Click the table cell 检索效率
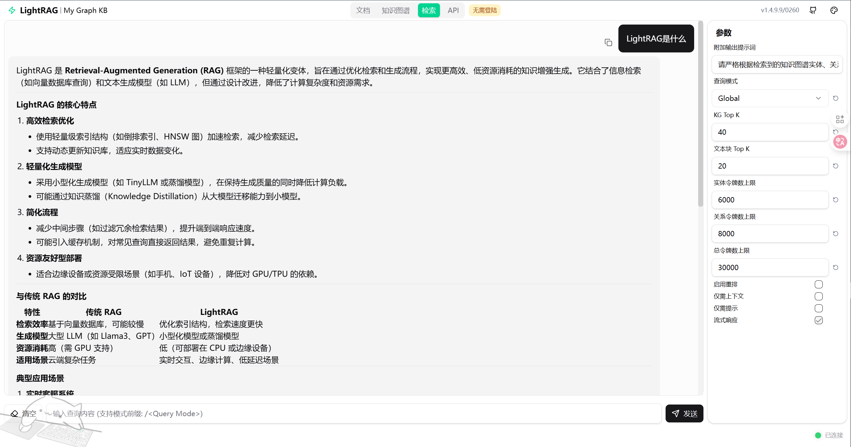 [32, 324]
